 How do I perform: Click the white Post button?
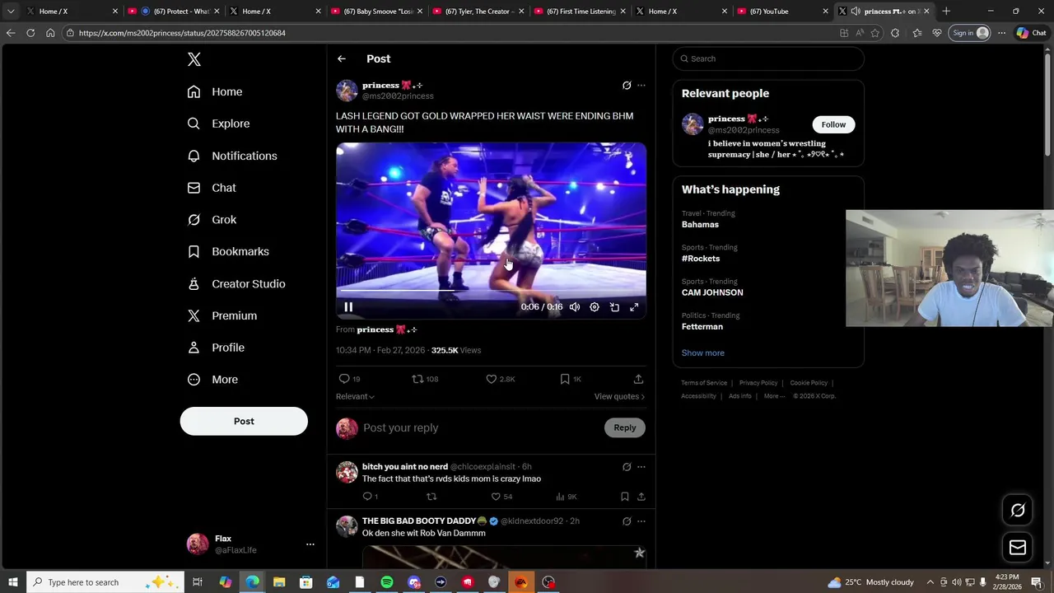coord(244,421)
